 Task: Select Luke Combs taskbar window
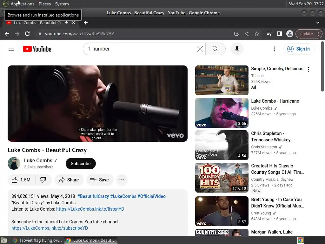[x=91, y=240]
